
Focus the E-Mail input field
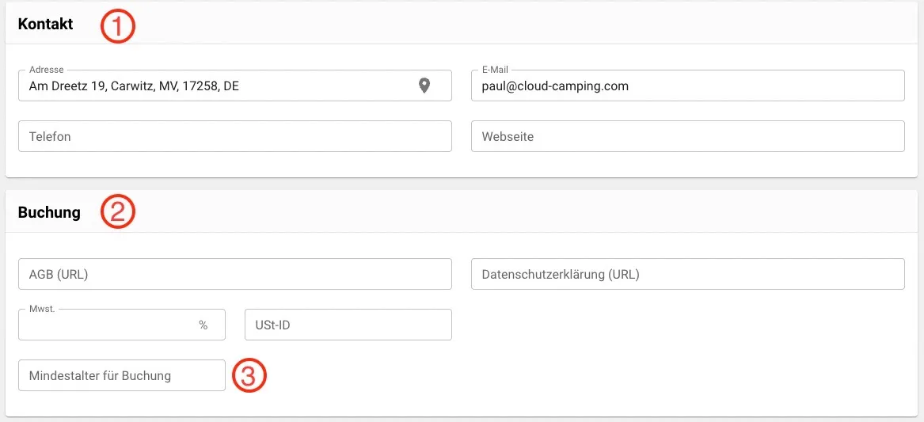tap(688, 86)
